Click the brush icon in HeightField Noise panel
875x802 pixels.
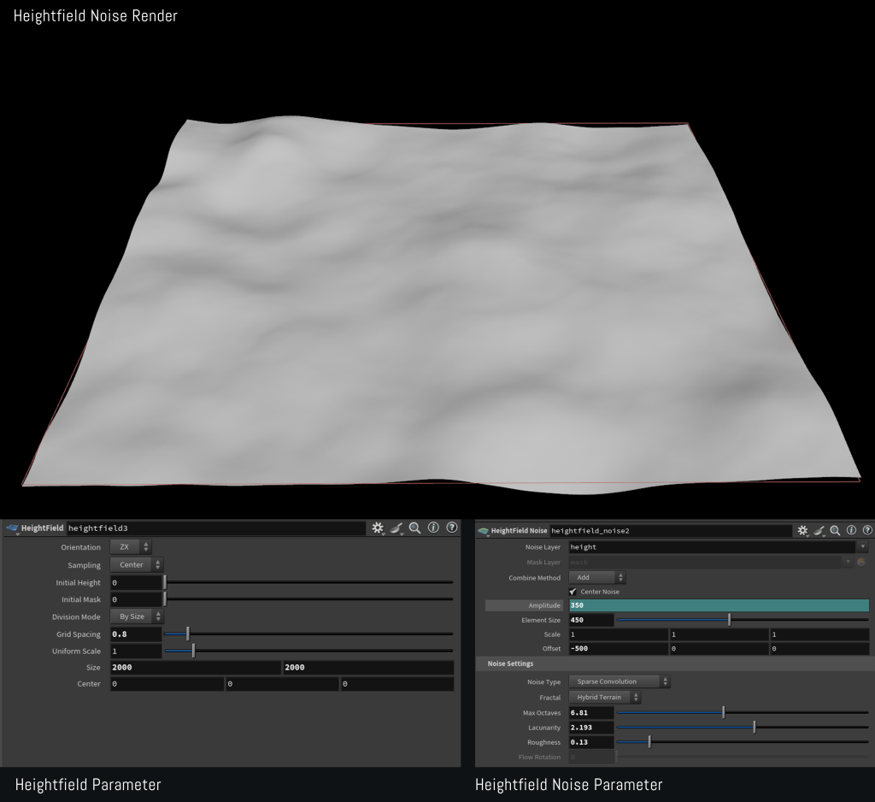coord(819,531)
